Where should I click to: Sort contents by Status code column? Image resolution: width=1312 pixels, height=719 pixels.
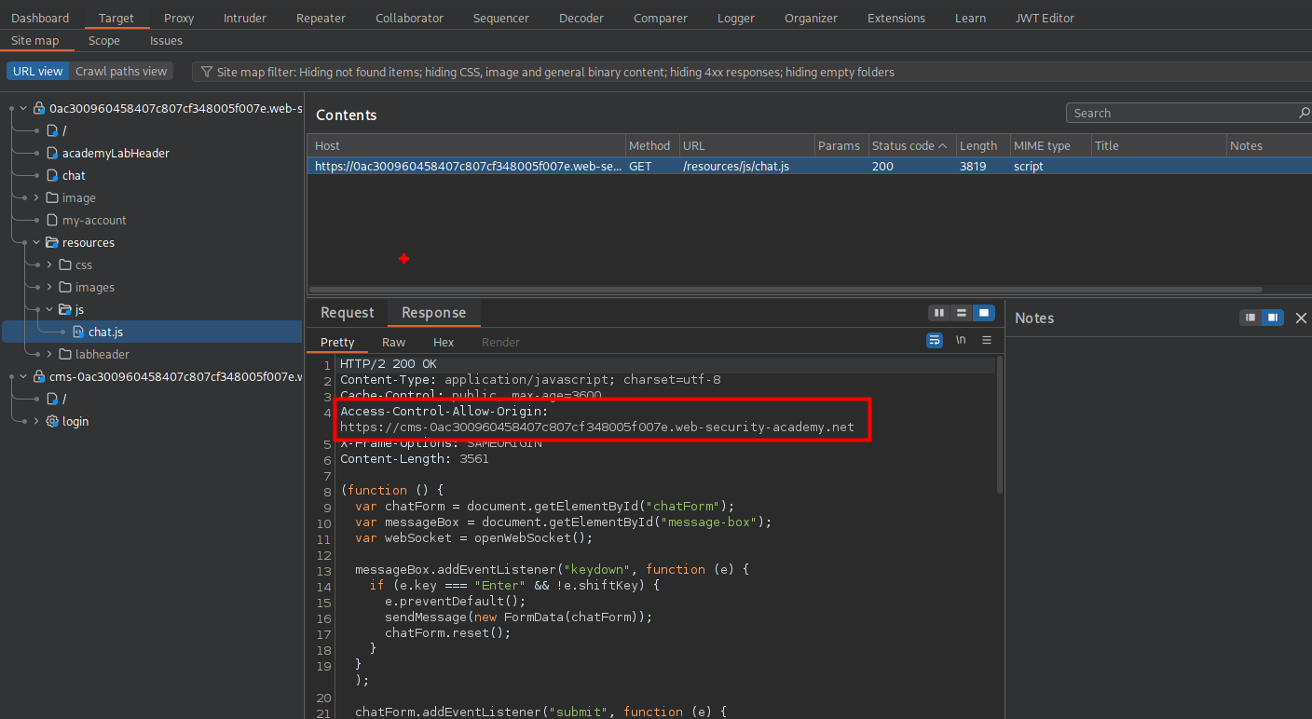point(902,145)
